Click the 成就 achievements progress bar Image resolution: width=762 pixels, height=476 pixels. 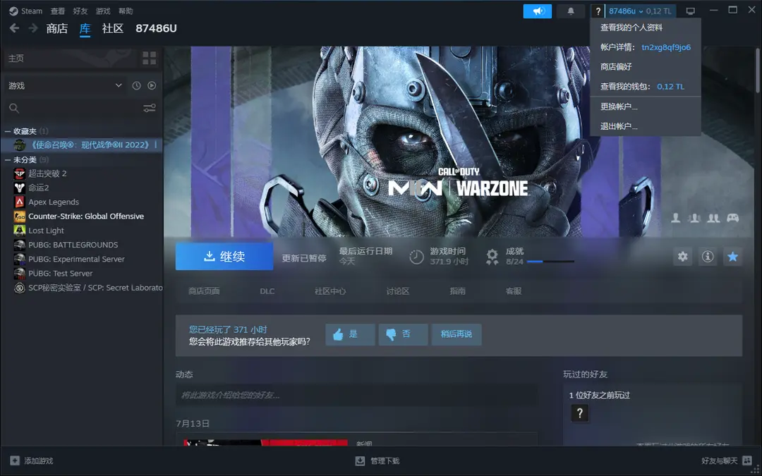[x=550, y=262]
